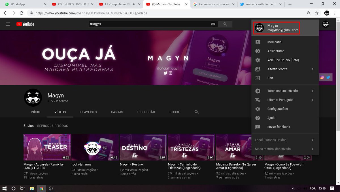Switch to the SOBRE channel tab
The image size is (340, 192).
(175, 112)
